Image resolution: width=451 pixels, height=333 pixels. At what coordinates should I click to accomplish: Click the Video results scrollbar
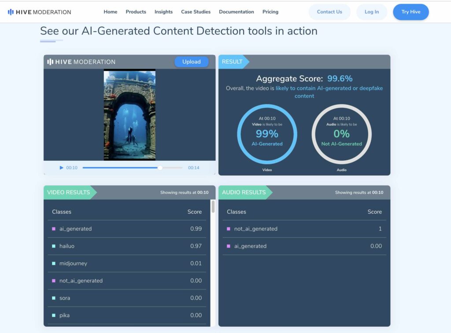[x=213, y=207]
